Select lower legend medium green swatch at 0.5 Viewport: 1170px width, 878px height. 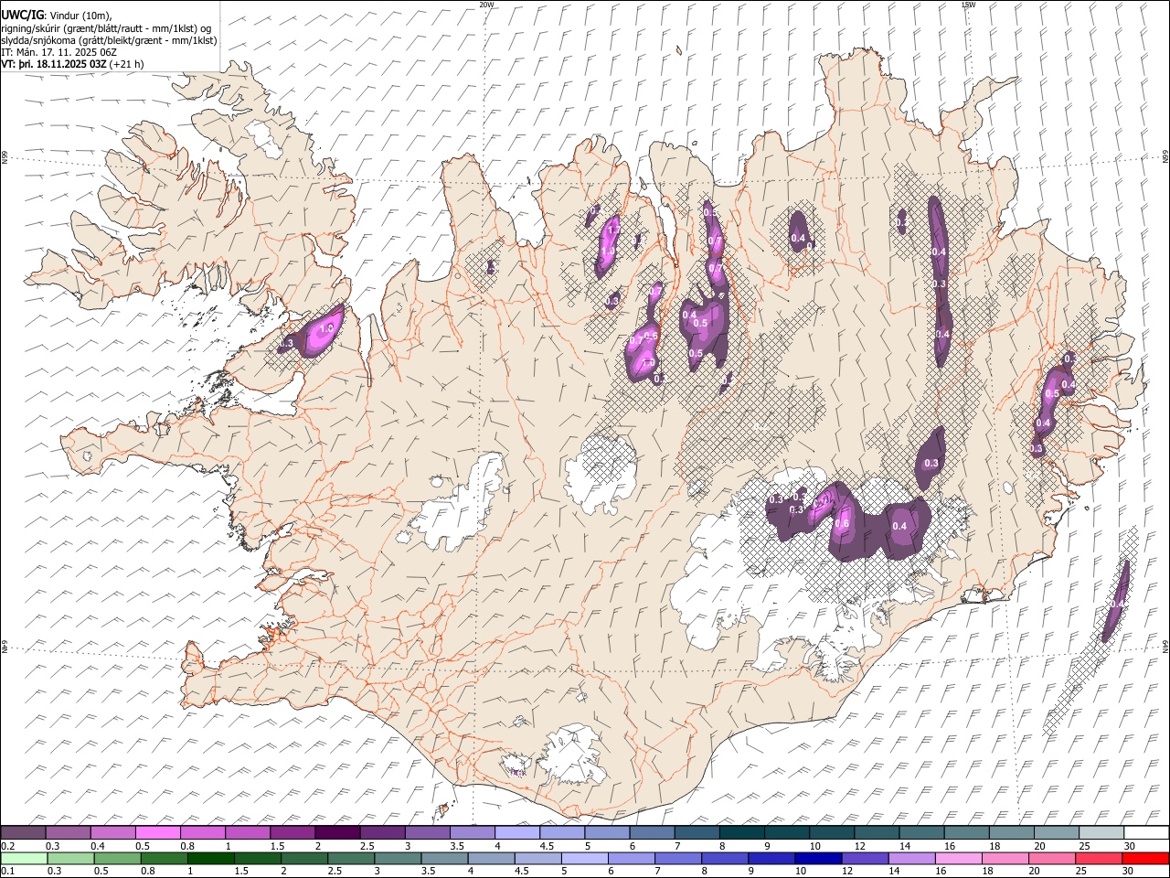117,858
